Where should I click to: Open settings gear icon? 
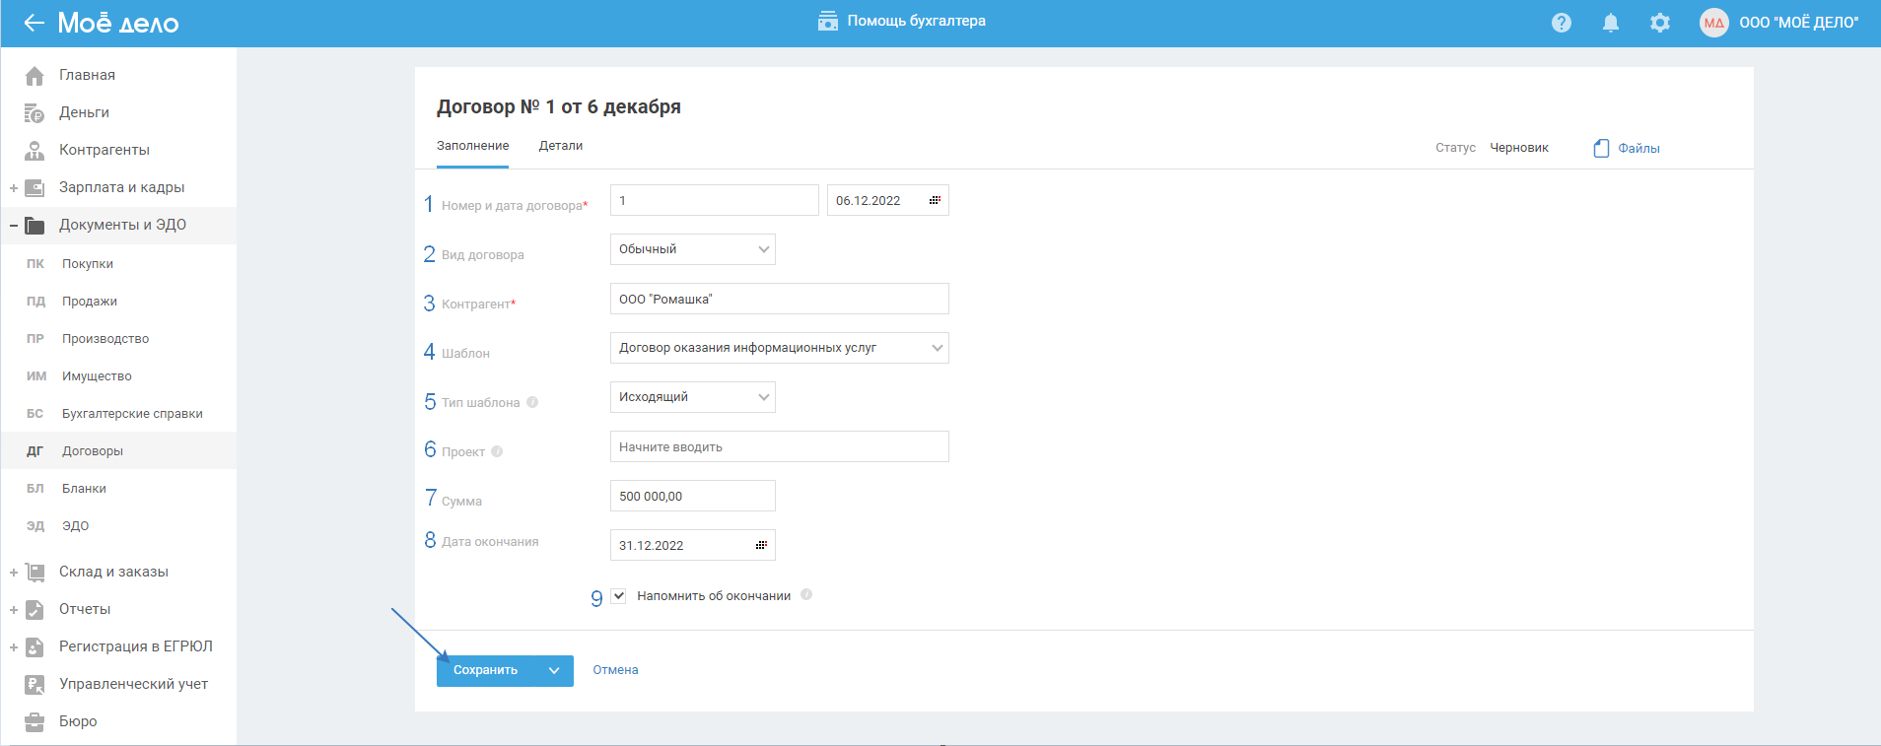click(1660, 23)
